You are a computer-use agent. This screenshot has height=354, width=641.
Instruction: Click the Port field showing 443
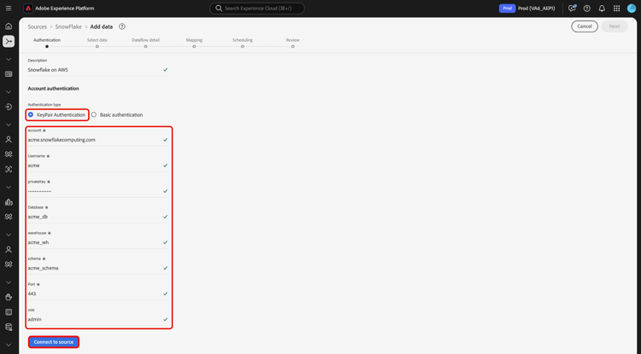(x=97, y=293)
